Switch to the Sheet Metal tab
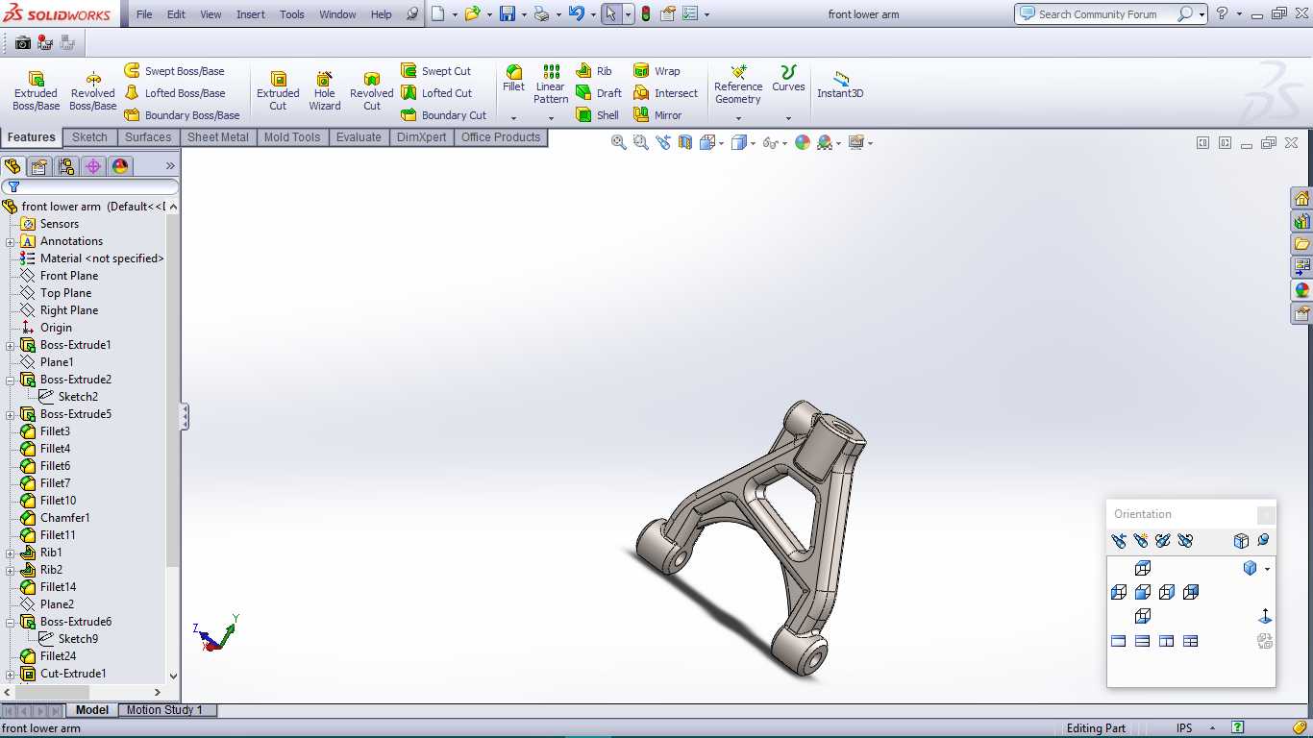This screenshot has width=1313, height=738. [218, 137]
